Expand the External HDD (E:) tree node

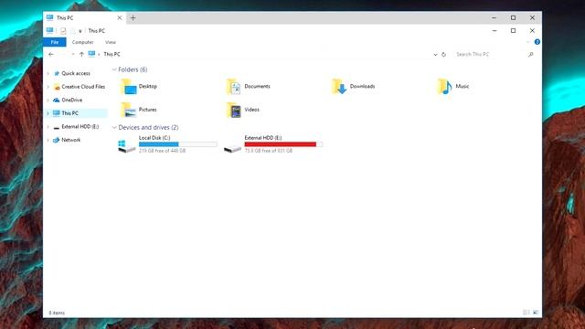pyautogui.click(x=48, y=127)
